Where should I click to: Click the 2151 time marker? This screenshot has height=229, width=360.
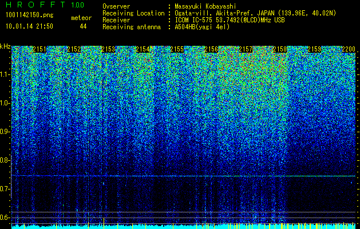[x=39, y=49]
